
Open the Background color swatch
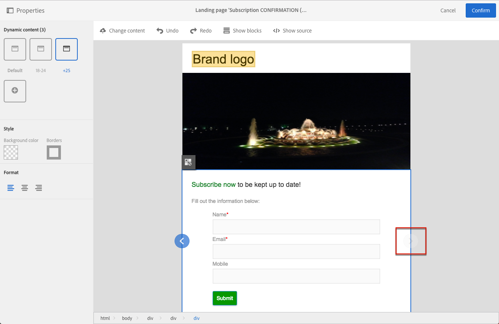point(11,152)
